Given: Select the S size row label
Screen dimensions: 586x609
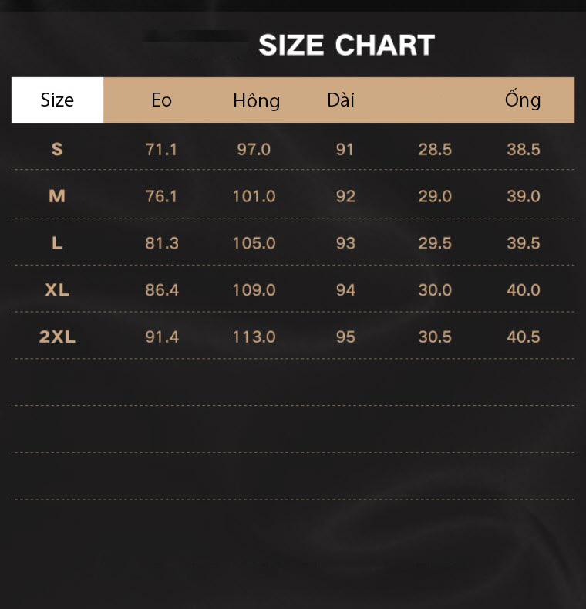Looking at the screenshot, I should point(57,149).
